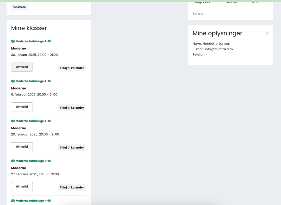
Task: Unregister via Afmeld for 6. februar 2025 class
Action: point(22,107)
